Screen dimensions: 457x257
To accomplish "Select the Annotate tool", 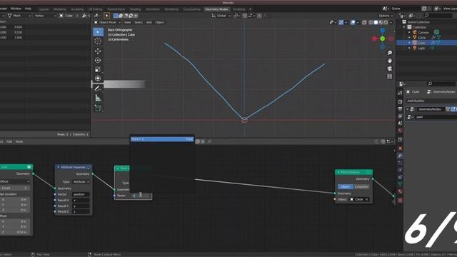I will click(98, 89).
